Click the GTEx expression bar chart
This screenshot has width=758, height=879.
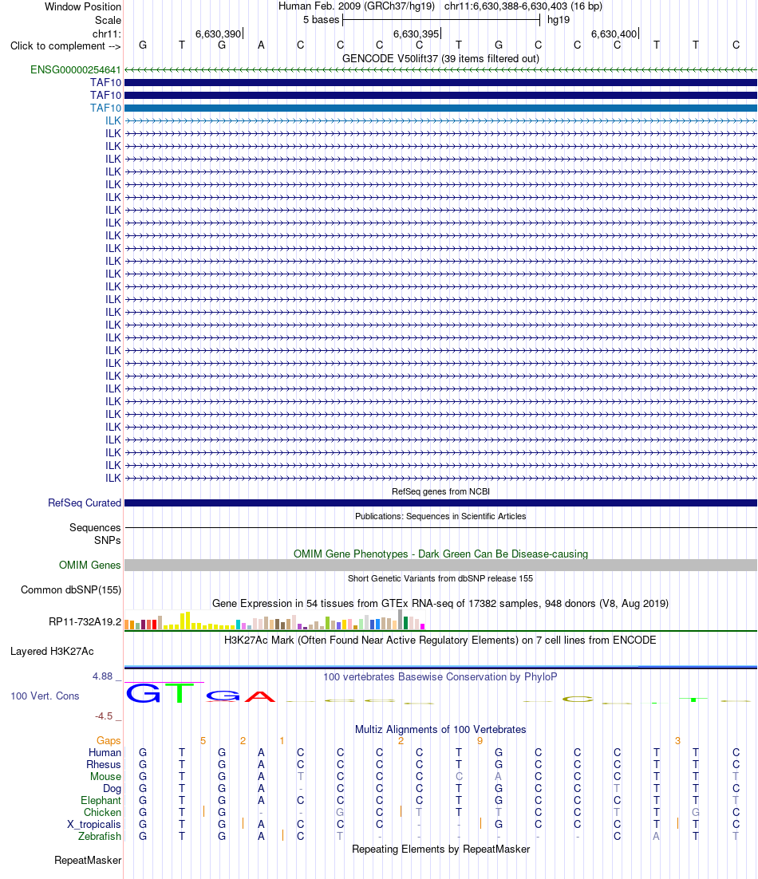click(274, 620)
